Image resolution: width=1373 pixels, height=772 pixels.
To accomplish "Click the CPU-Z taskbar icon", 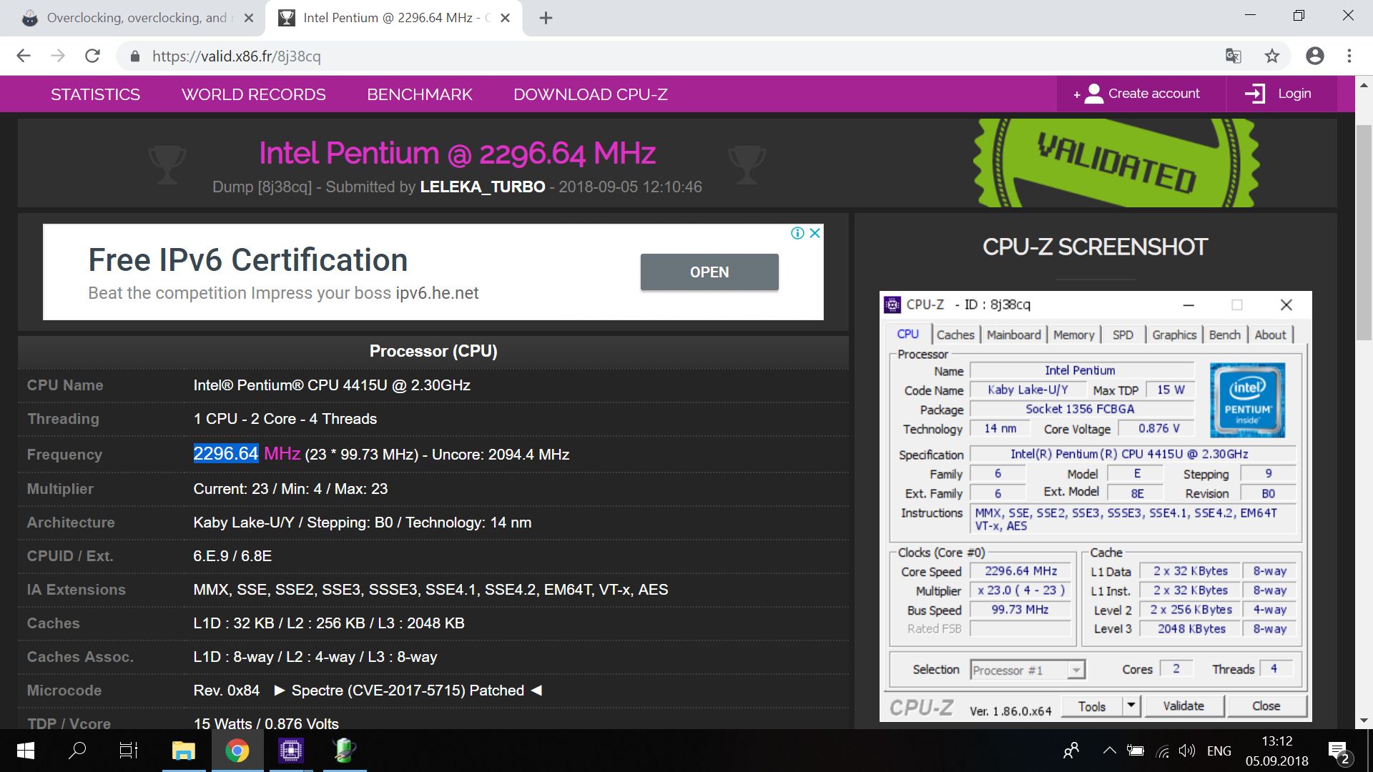I will coord(291,751).
